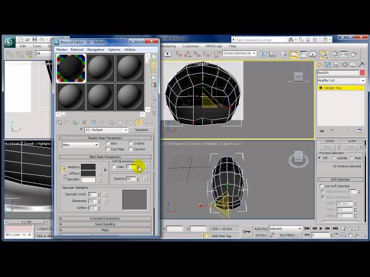
Task: Open the 01 - Default material name dropdown
Action: coord(106,130)
